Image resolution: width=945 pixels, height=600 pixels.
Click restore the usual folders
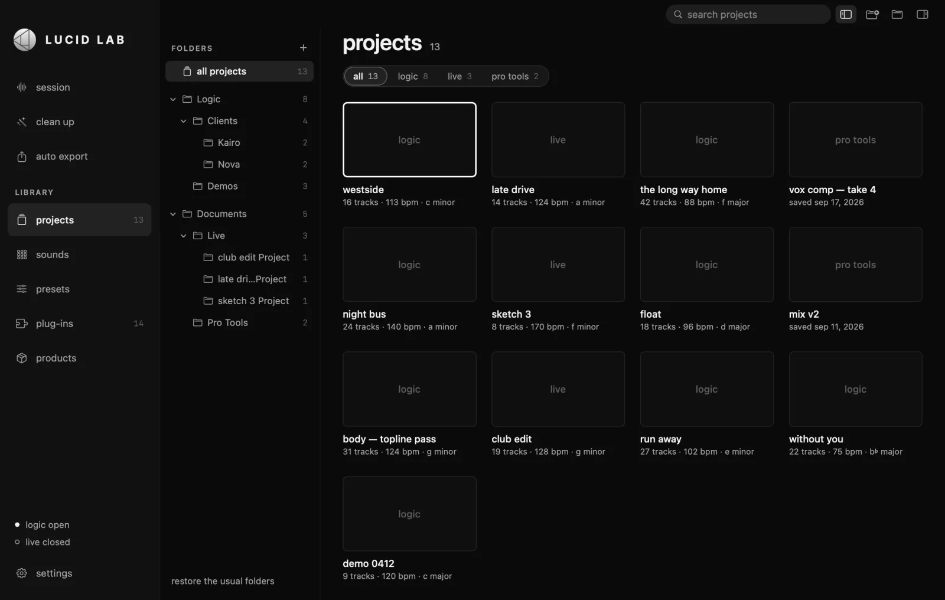[x=223, y=581]
